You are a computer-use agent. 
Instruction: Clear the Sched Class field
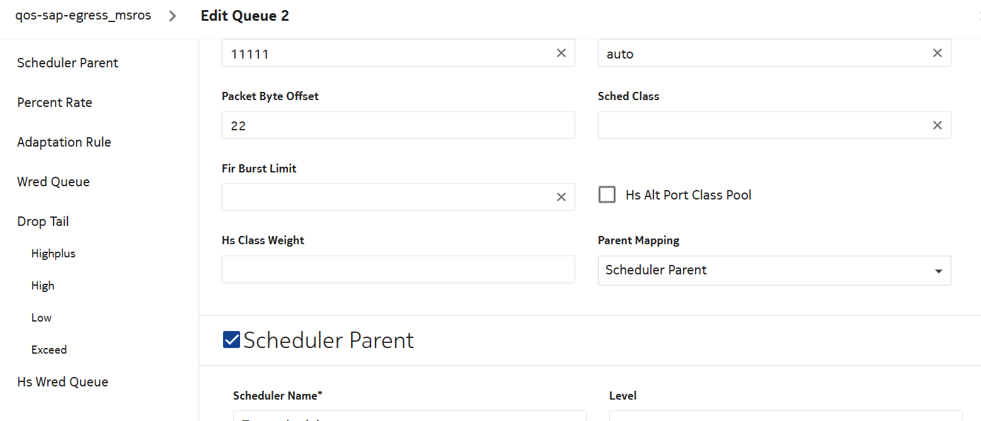click(x=937, y=125)
